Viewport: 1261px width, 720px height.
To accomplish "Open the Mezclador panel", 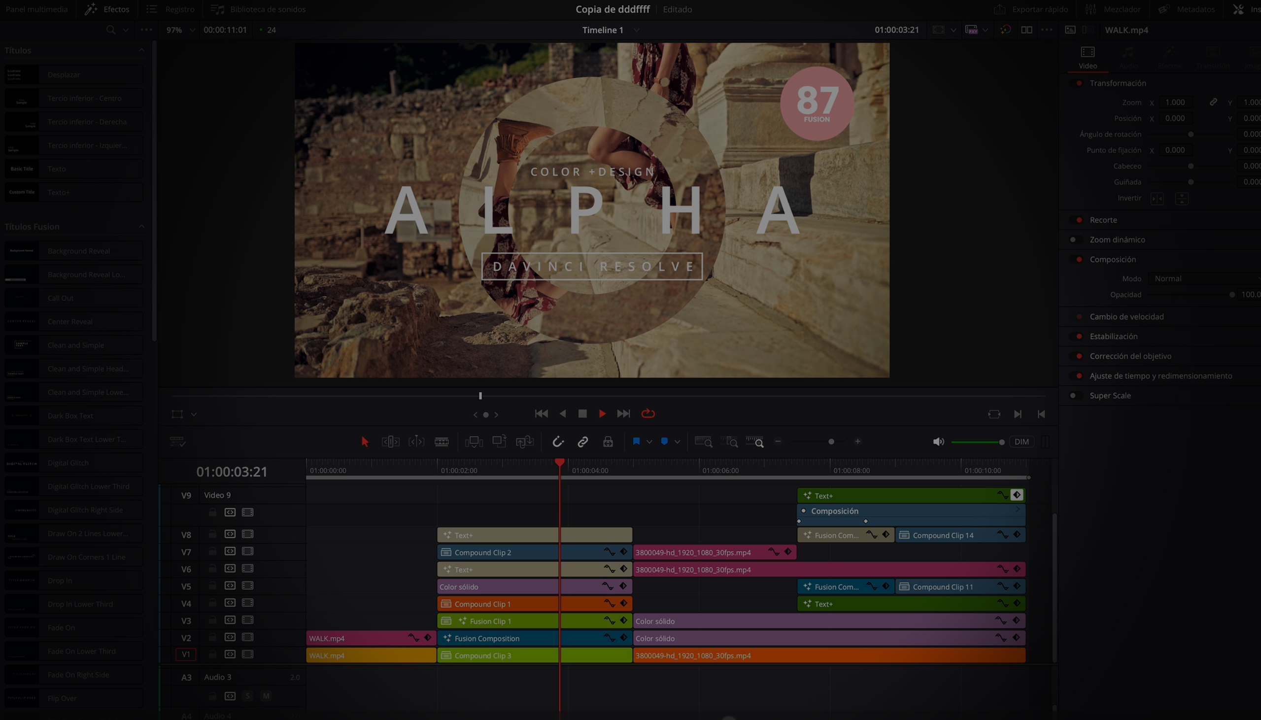I will tap(1112, 9).
